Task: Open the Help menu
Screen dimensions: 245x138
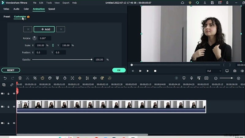Action: tap(74, 3)
